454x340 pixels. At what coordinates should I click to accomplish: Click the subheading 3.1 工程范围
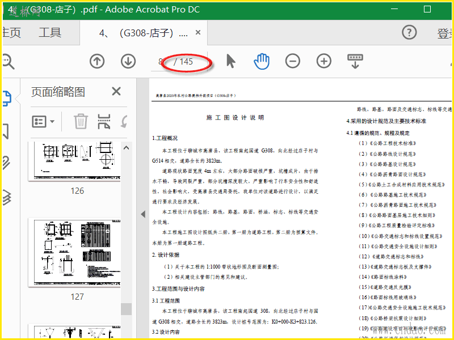(166, 301)
